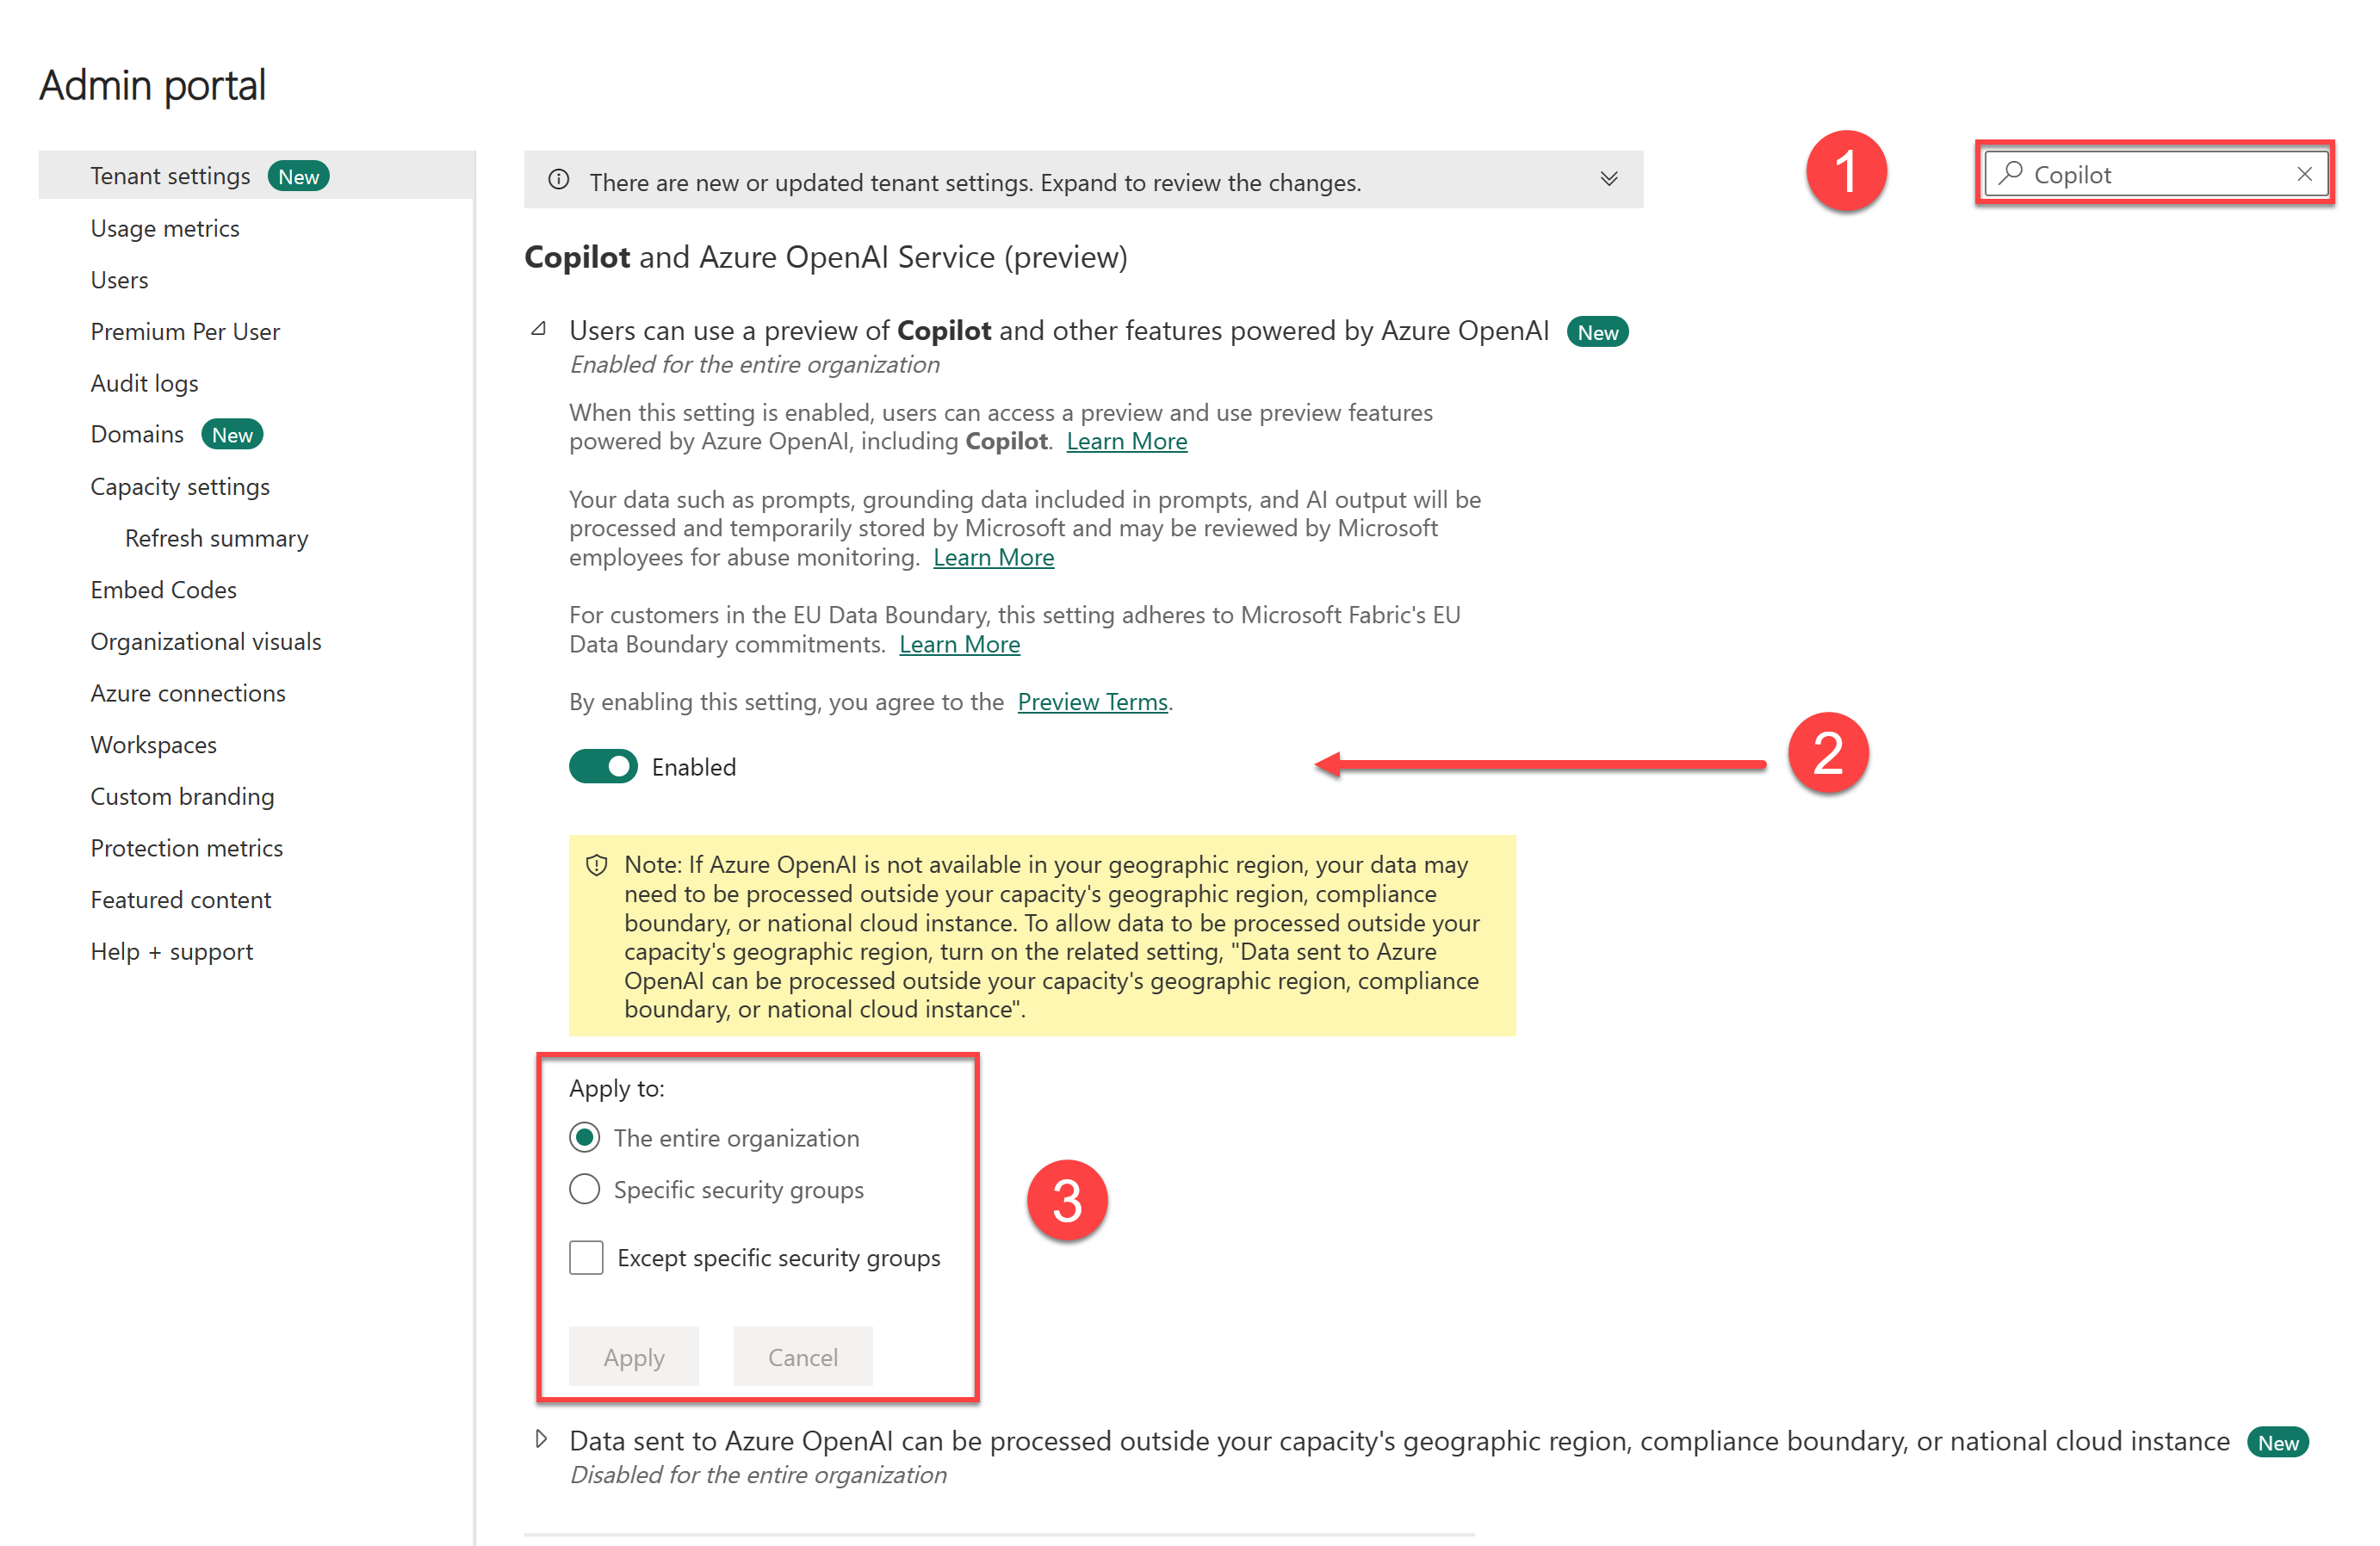The width and height of the screenshot is (2380, 1546).
Task: Select the Specific security groups radio button
Action: click(586, 1189)
